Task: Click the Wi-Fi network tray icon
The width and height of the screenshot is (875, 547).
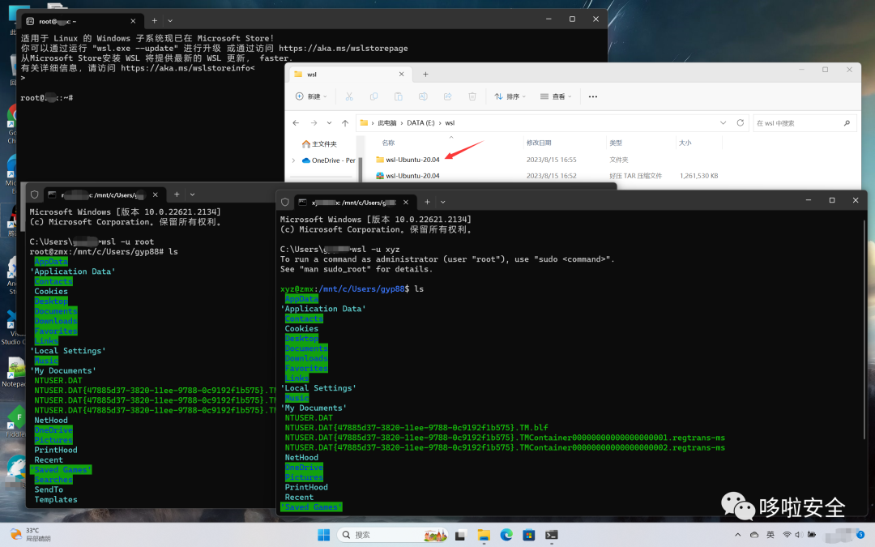Action: tap(787, 535)
